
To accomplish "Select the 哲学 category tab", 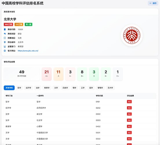I will click(x=19, y=88).
